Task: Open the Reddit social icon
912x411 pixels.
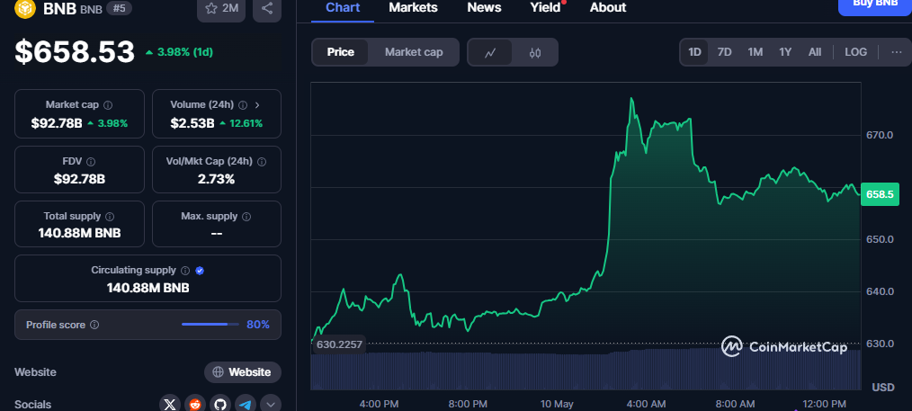Action: pyautogui.click(x=195, y=404)
